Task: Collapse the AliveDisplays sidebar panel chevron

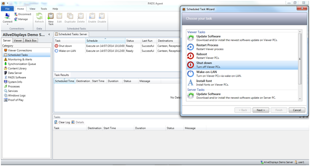Action: (x=49, y=34)
